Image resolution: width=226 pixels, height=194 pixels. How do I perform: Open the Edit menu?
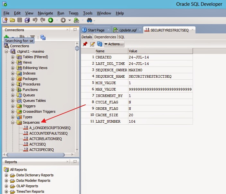point(17,13)
